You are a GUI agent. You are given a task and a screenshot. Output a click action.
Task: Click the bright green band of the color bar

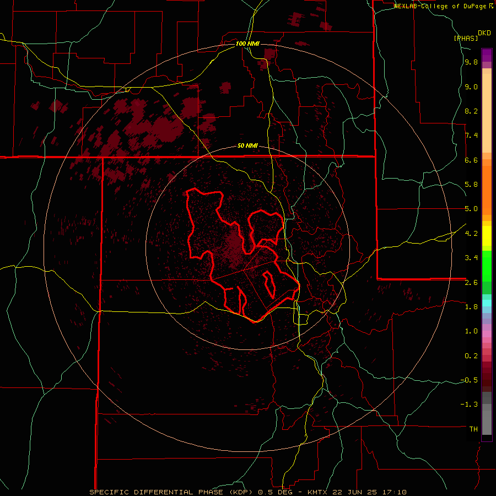pyautogui.click(x=487, y=266)
